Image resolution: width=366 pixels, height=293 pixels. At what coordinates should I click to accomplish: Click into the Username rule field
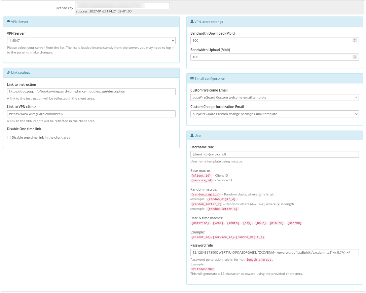click(274, 154)
